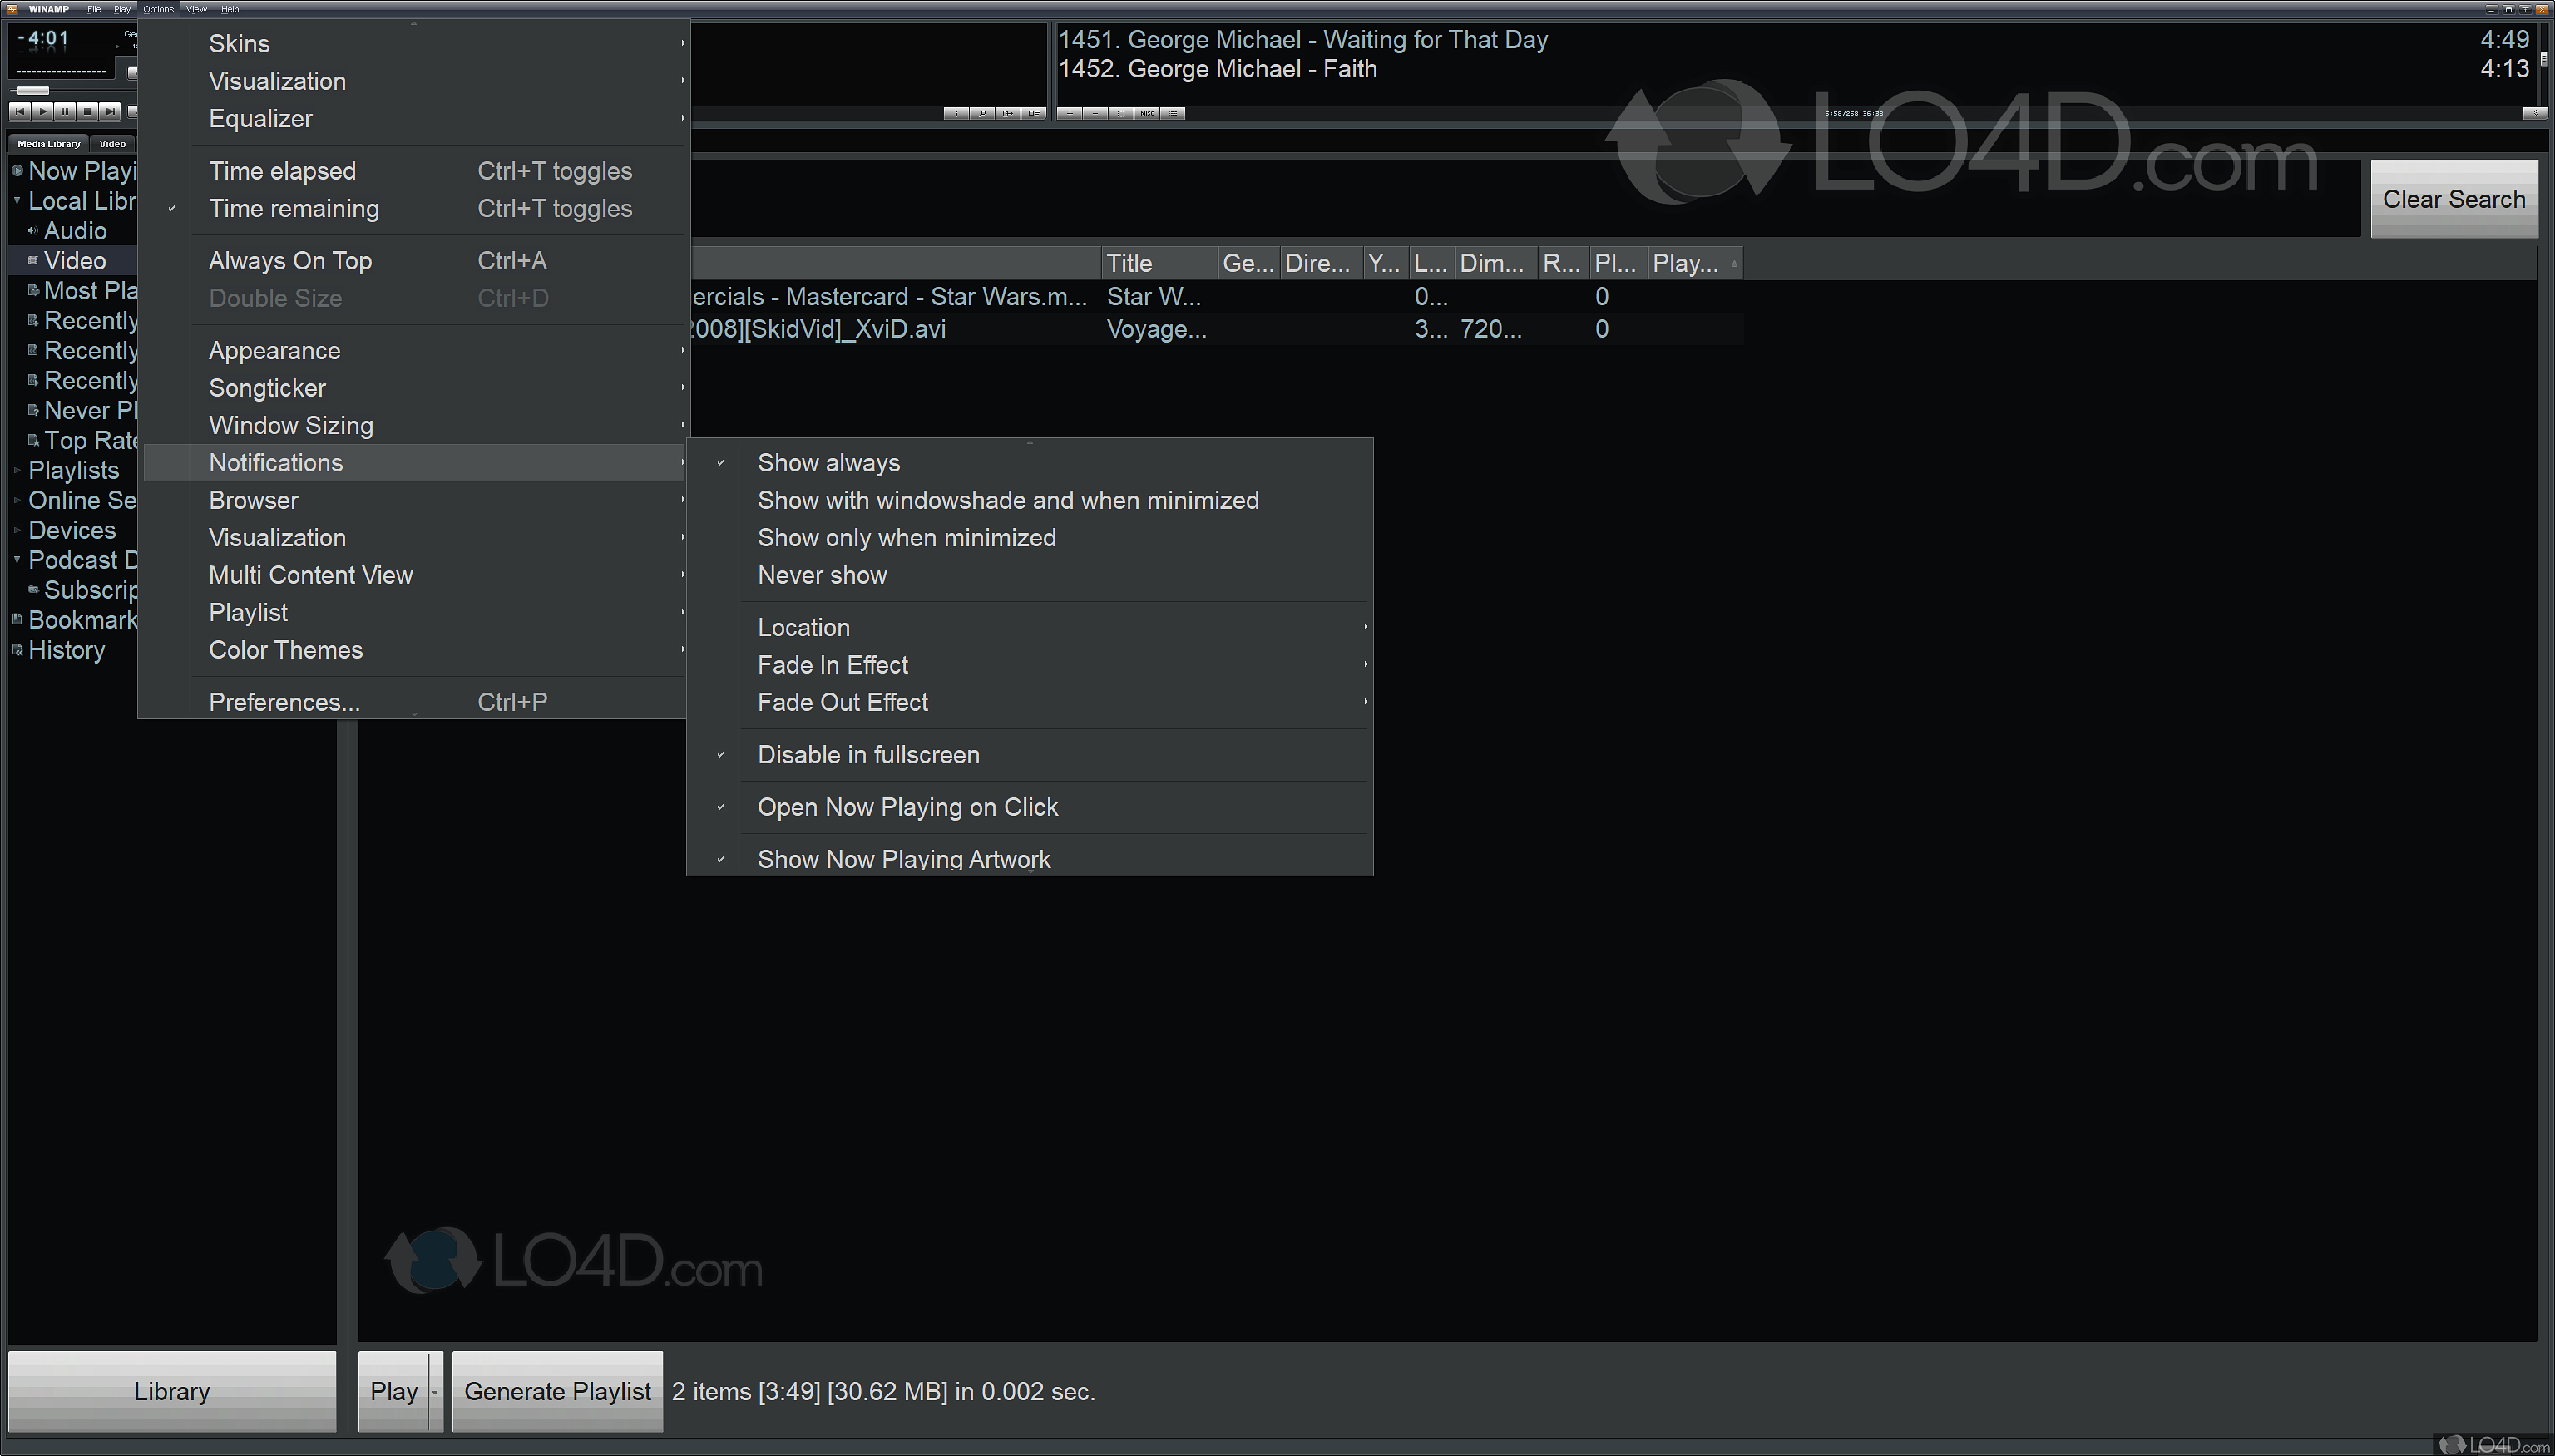2555x1456 pixels.
Task: Click the playlist list-options icon button
Action: (x=1174, y=113)
